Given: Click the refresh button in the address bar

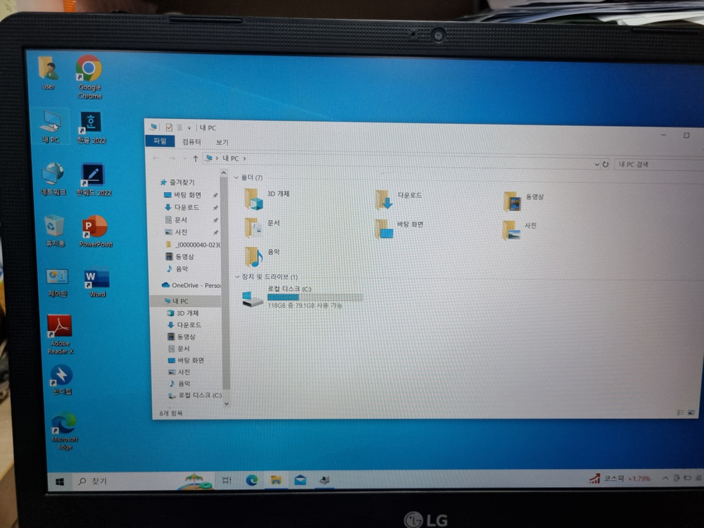Looking at the screenshot, I should 606,163.
